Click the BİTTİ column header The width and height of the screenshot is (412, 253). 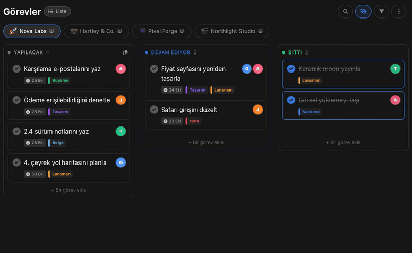[x=295, y=52]
